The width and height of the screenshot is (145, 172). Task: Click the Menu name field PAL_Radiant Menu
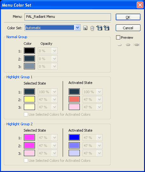click(68, 17)
